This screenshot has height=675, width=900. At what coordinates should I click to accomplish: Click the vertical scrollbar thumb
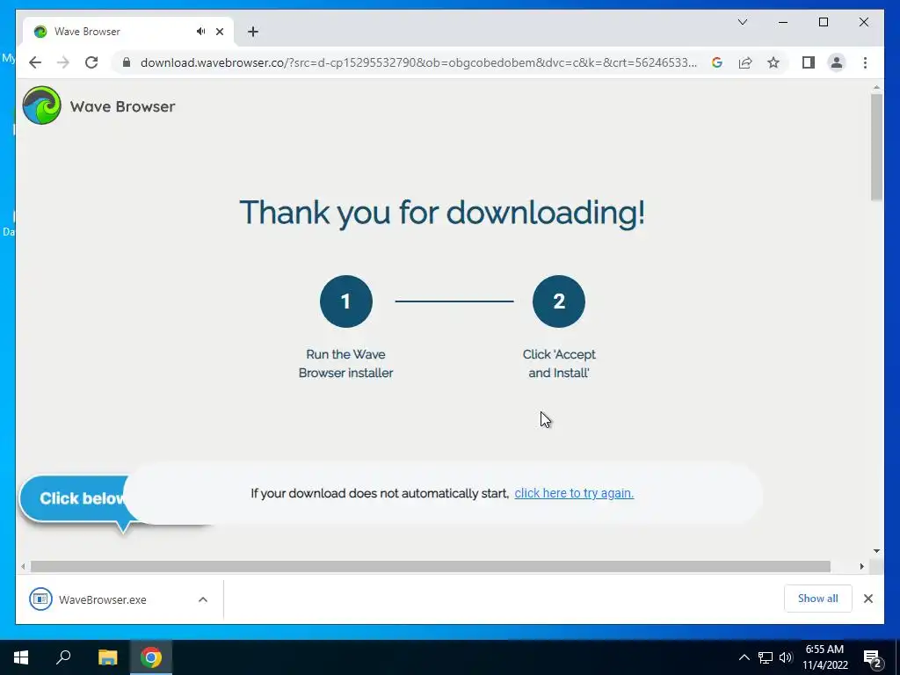[876, 147]
